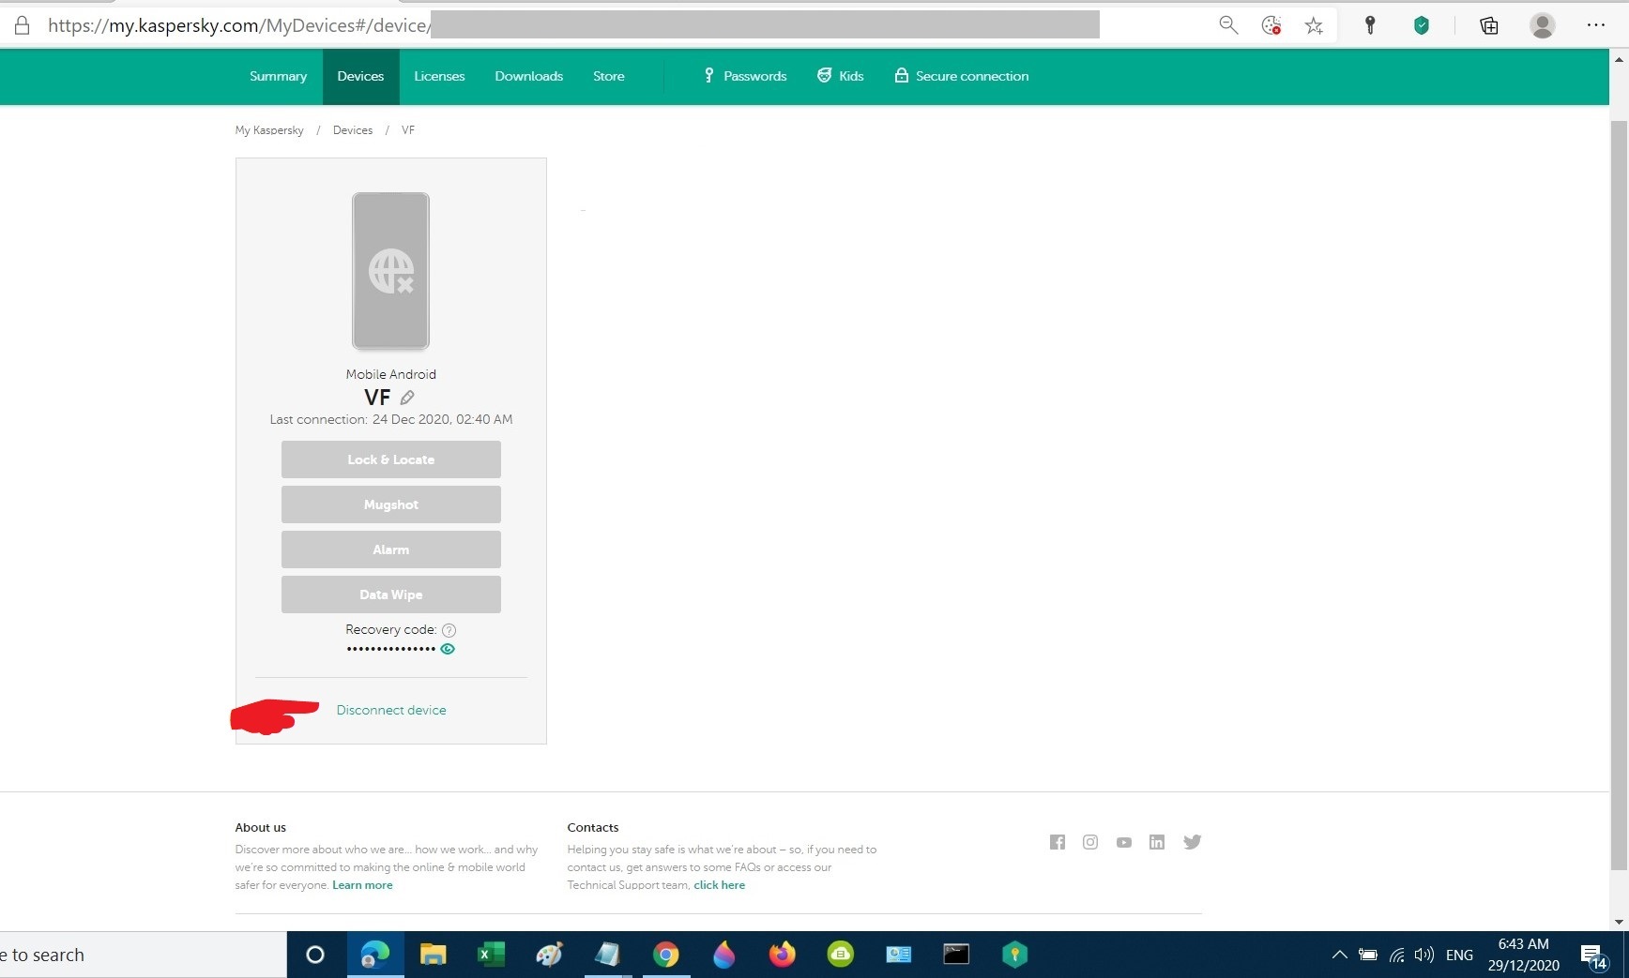Click the Android device thumbnail image
The image size is (1629, 978).
pos(391,271)
